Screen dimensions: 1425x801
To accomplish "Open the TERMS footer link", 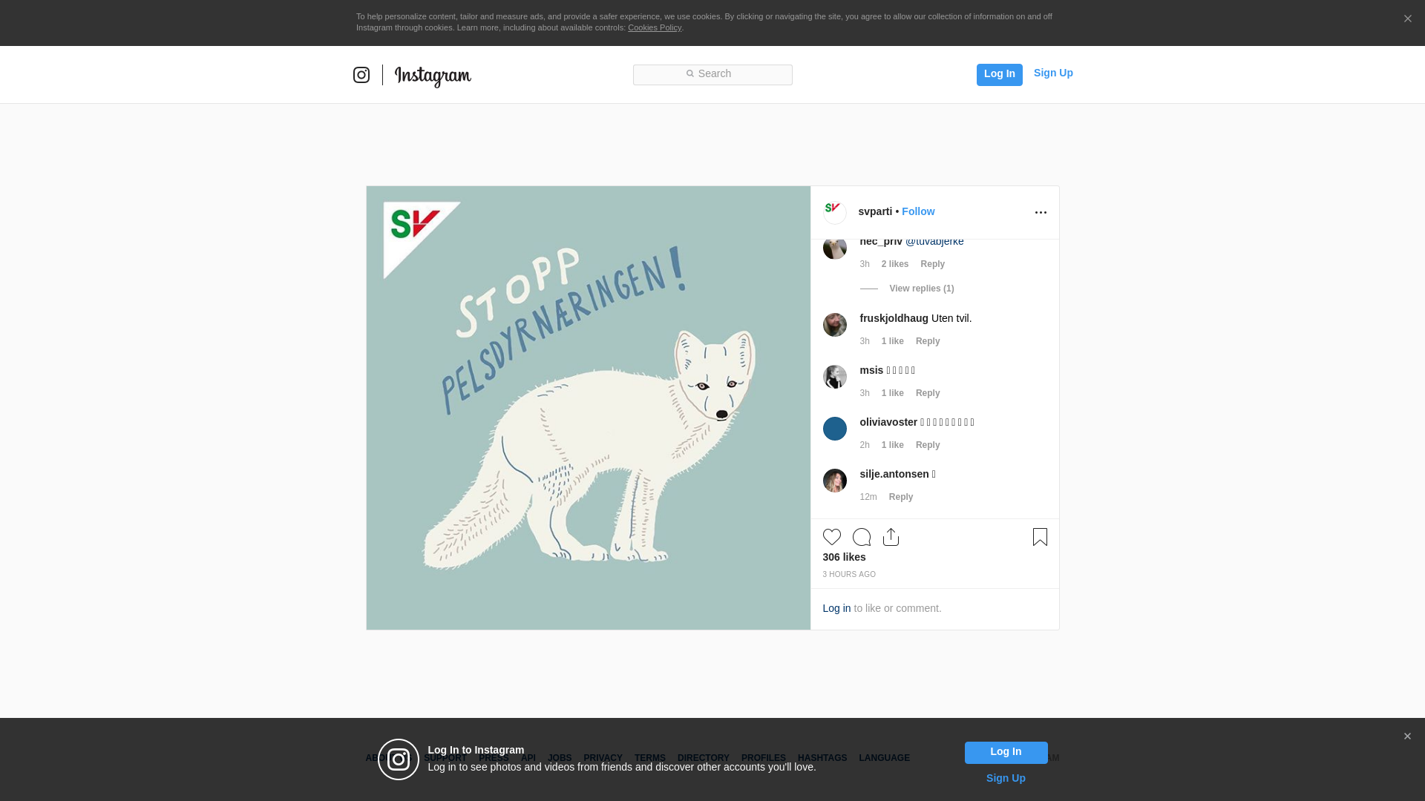I will point(650,758).
